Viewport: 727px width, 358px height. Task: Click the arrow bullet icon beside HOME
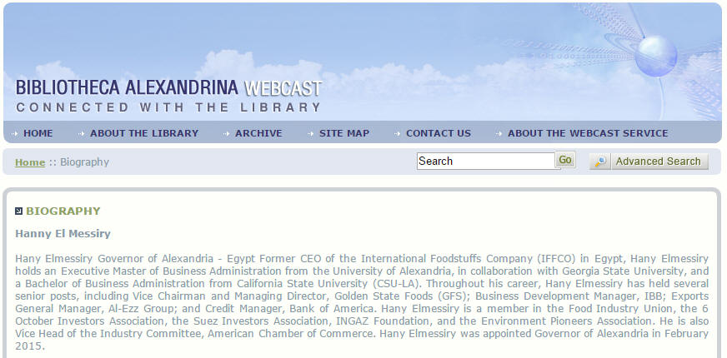(x=15, y=133)
